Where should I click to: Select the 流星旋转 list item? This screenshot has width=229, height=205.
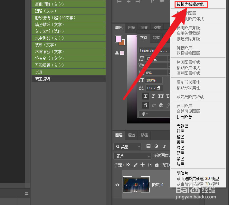[x=69, y=79]
